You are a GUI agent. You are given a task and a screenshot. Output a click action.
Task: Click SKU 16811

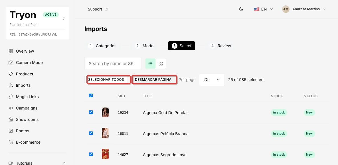tap(123, 134)
